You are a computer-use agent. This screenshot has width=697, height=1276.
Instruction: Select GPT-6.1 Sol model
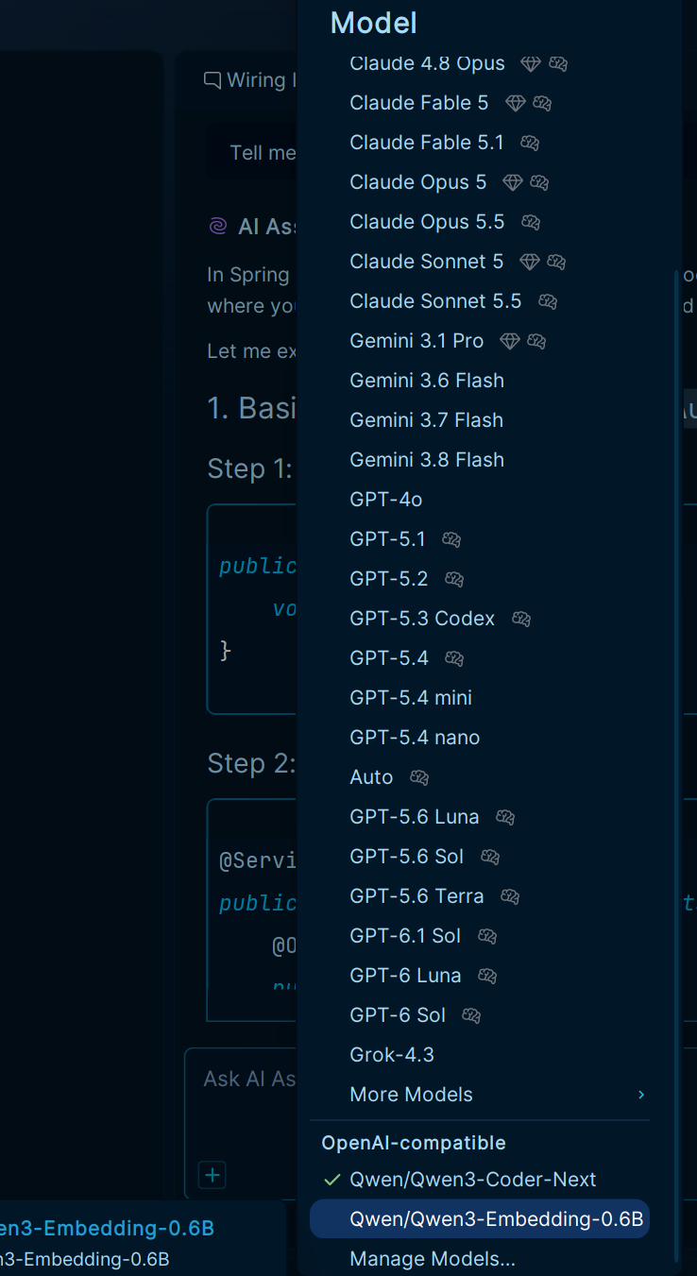480,936
